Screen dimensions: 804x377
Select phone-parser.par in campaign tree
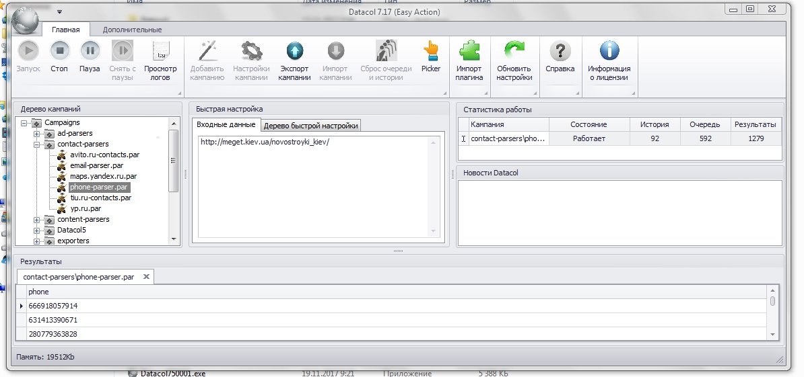click(x=99, y=187)
